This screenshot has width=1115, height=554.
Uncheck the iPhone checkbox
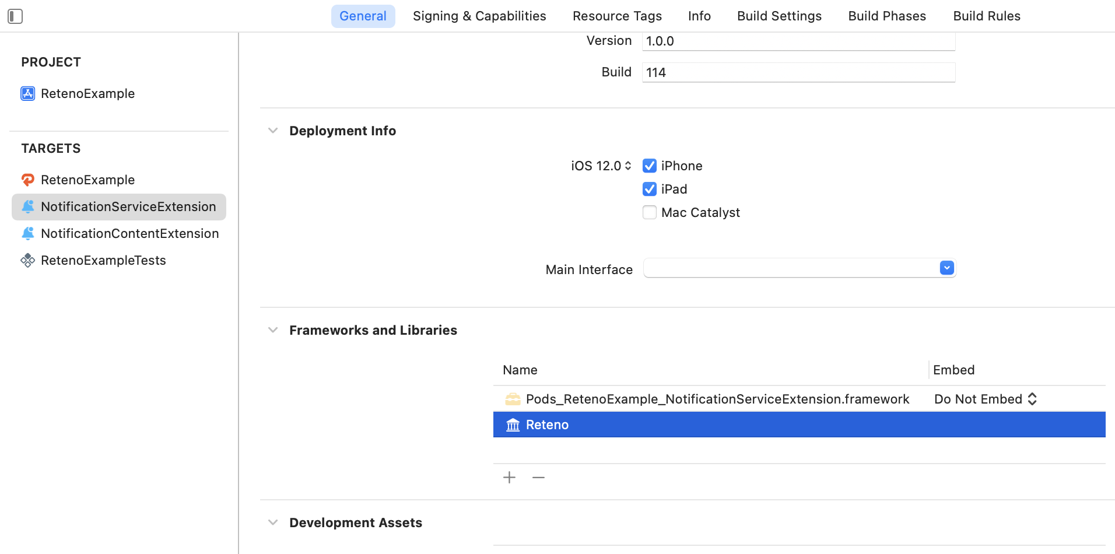click(x=650, y=166)
